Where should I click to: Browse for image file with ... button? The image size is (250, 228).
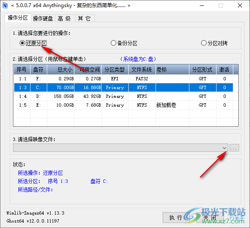pyautogui.click(x=234, y=148)
